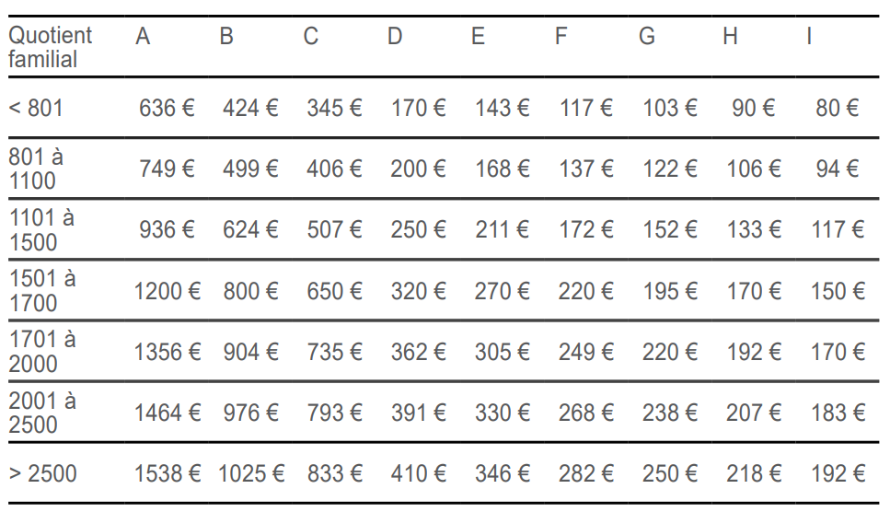Select the '1701 à 2000' row label
Image resolution: width=890 pixels, height=512 pixels.
coord(42,352)
